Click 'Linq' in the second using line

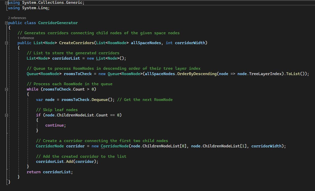pyautogui.click(x=43, y=8)
